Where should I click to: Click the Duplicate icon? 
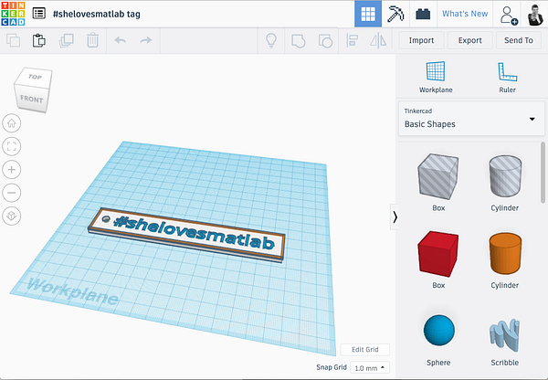click(x=66, y=40)
